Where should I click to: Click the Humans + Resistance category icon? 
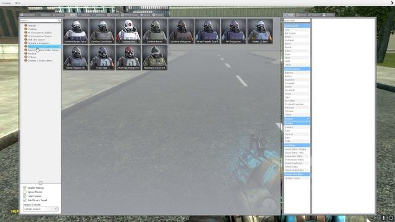(x=26, y=43)
